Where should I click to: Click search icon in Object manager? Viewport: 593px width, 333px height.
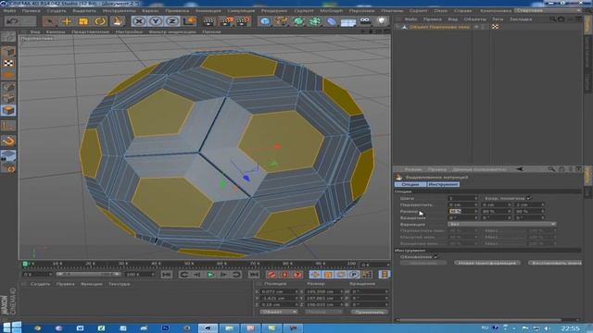552,18
